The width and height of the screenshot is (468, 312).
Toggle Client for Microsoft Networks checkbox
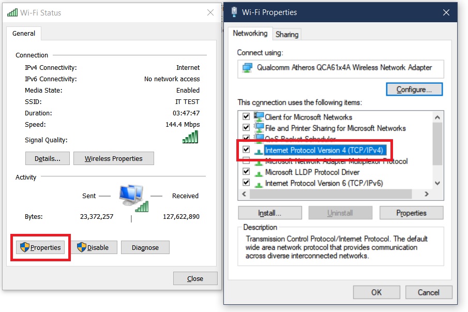coord(246,117)
